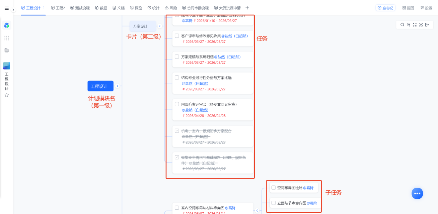Open the 文档 tab
The height and width of the screenshot is (214, 438).
point(118,8)
